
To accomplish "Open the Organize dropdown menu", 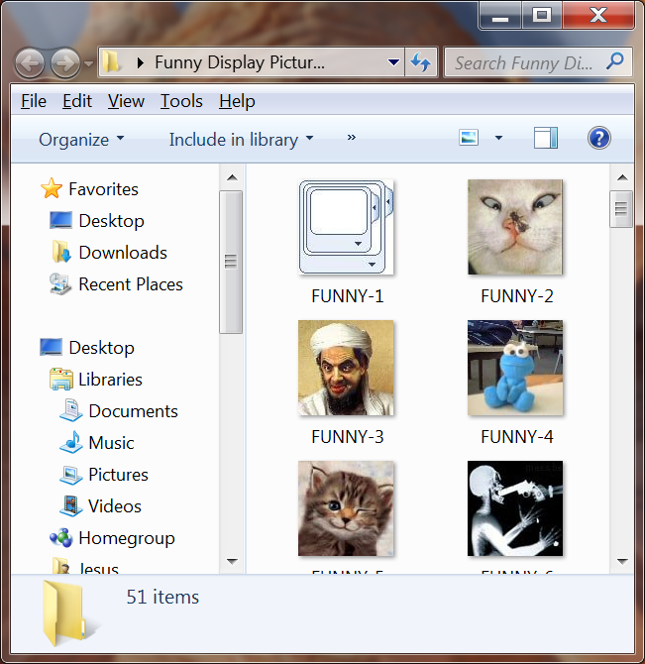I will [x=81, y=140].
